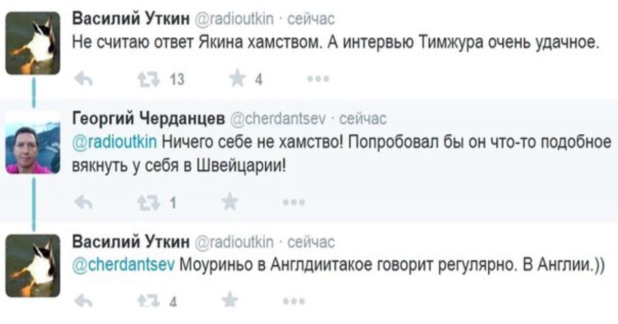Favorite the first tweet with 4 stars
The height and width of the screenshot is (324, 618).
[237, 79]
